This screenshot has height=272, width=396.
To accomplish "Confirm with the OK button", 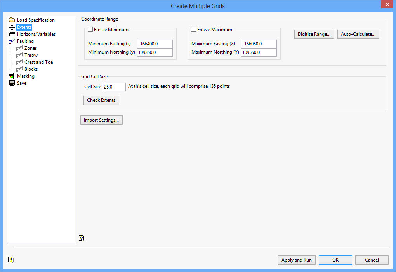I will pos(335,260).
